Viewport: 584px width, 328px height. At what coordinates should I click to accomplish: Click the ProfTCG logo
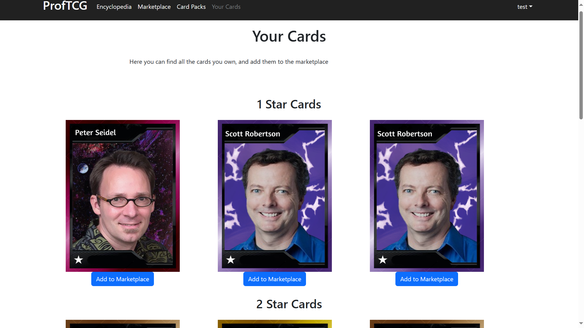(65, 6)
